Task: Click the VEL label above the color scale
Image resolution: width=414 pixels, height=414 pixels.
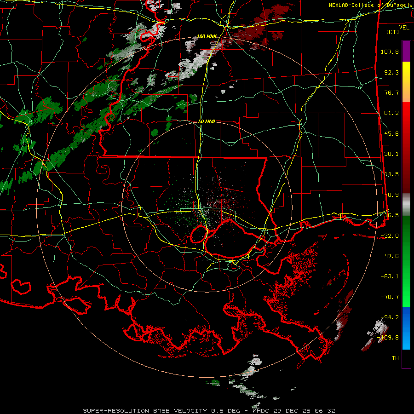Action: click(x=404, y=28)
